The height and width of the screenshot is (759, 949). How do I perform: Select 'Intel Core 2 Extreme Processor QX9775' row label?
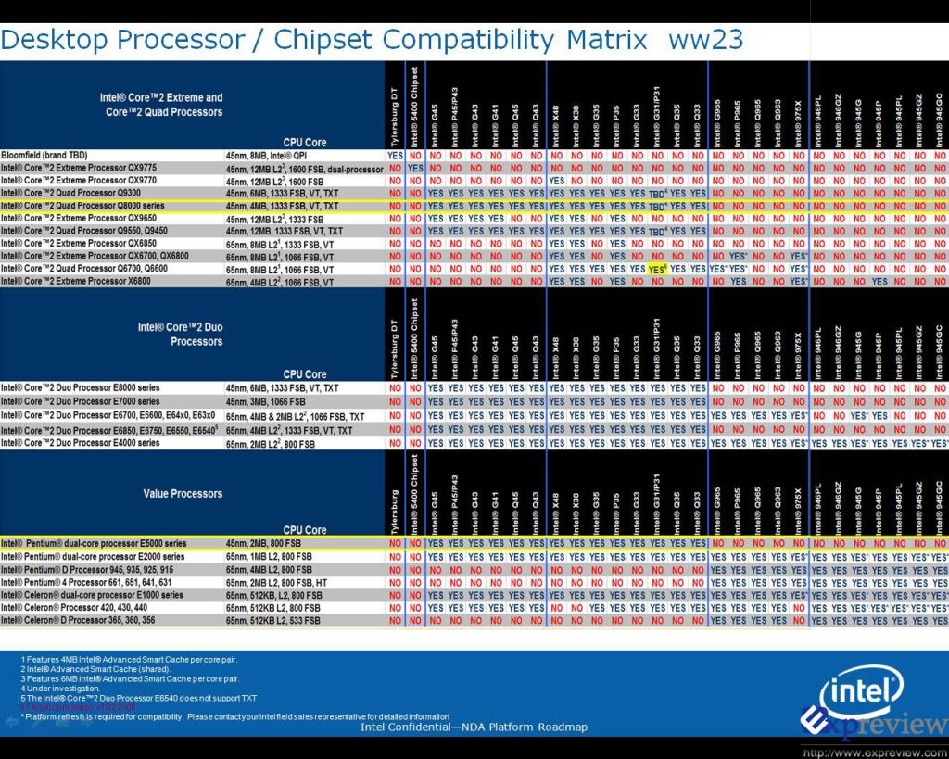[x=79, y=169]
